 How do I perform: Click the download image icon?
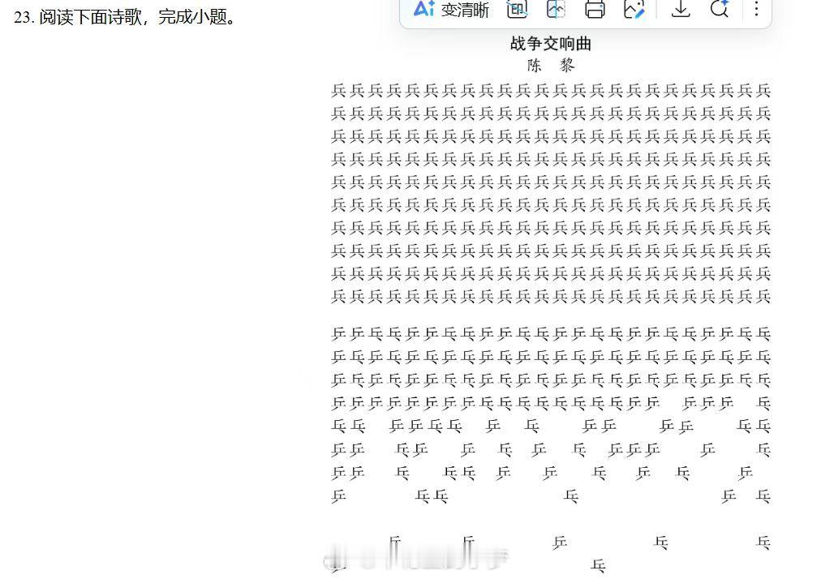coord(680,10)
